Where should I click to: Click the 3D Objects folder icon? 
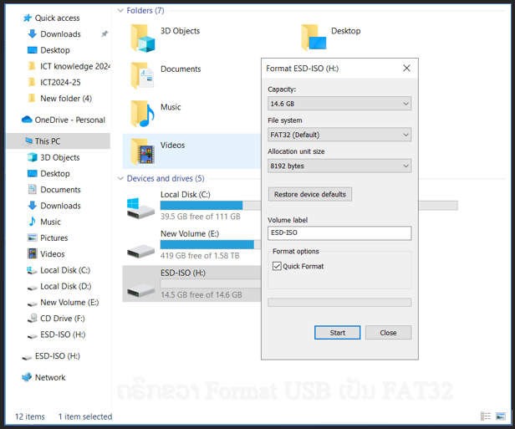tap(142, 38)
